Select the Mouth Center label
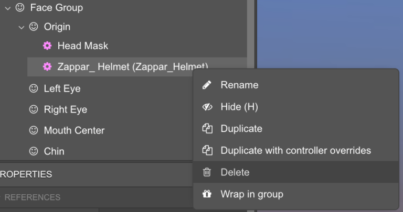The height and width of the screenshot is (212, 403). [74, 130]
